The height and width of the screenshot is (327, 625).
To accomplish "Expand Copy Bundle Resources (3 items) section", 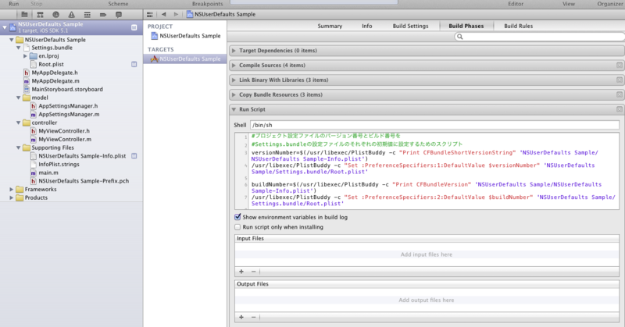I will pos(234,94).
